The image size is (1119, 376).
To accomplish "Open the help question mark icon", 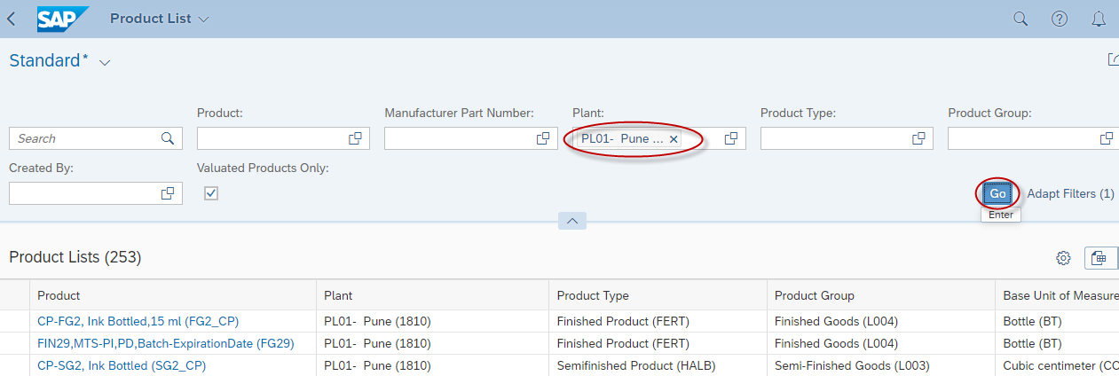I will tap(1060, 19).
